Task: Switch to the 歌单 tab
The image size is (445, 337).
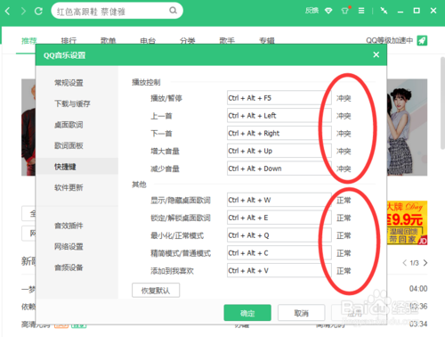Action: (x=108, y=41)
